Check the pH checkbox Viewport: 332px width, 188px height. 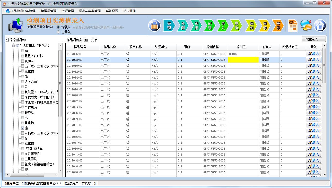(23, 51)
